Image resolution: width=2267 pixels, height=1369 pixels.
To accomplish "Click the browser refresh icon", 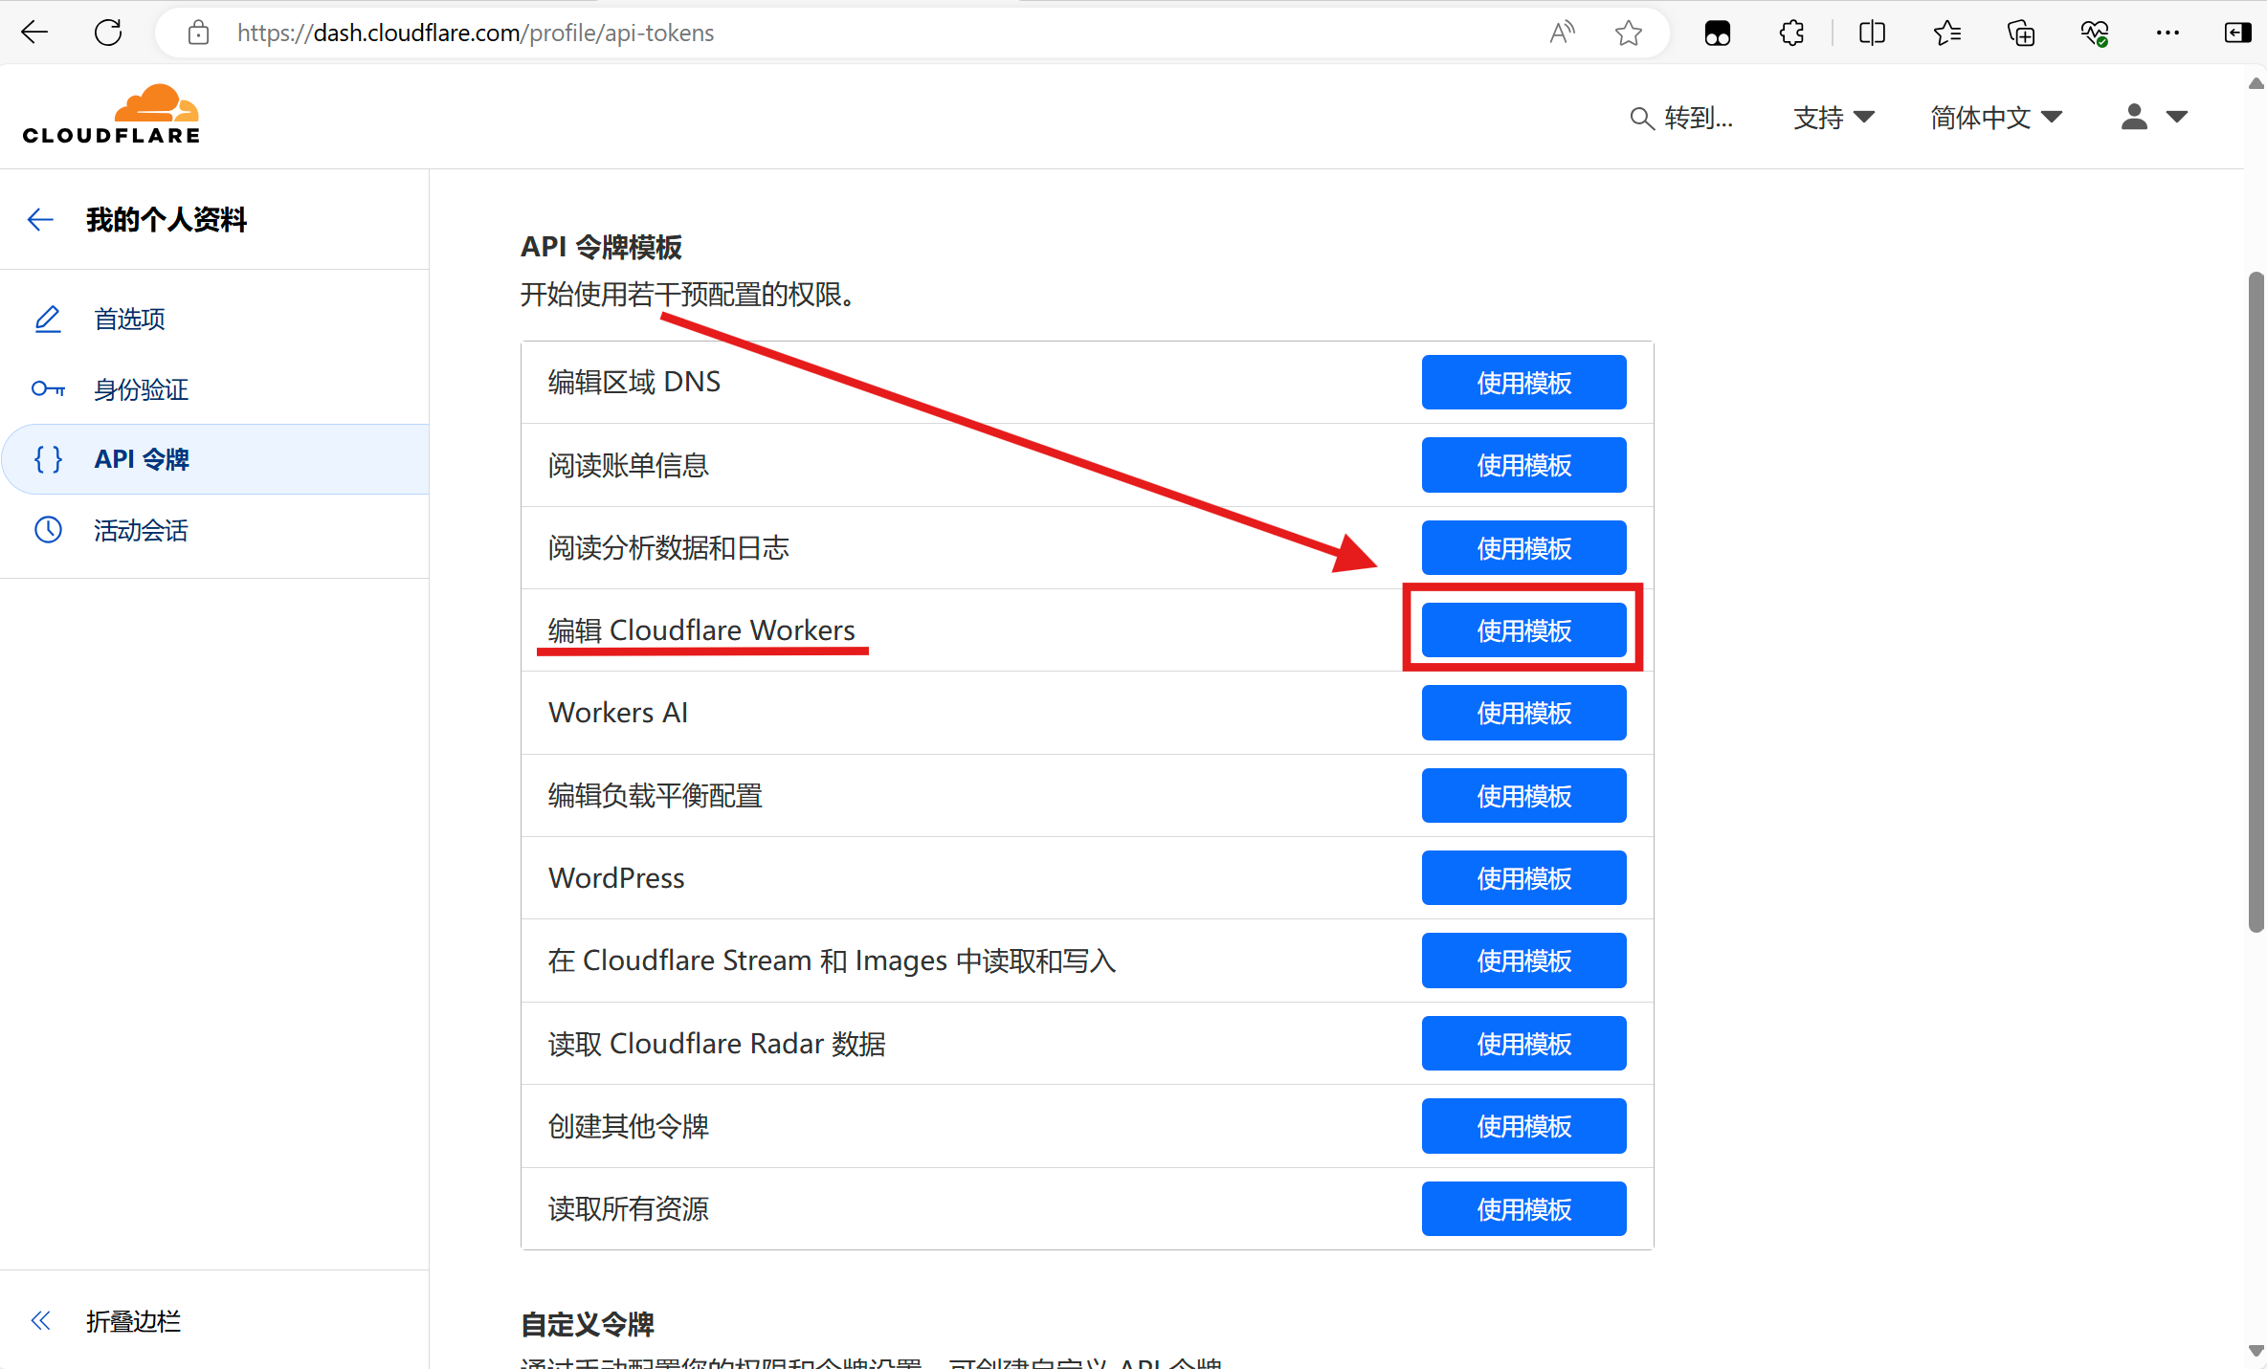I will coord(108,33).
